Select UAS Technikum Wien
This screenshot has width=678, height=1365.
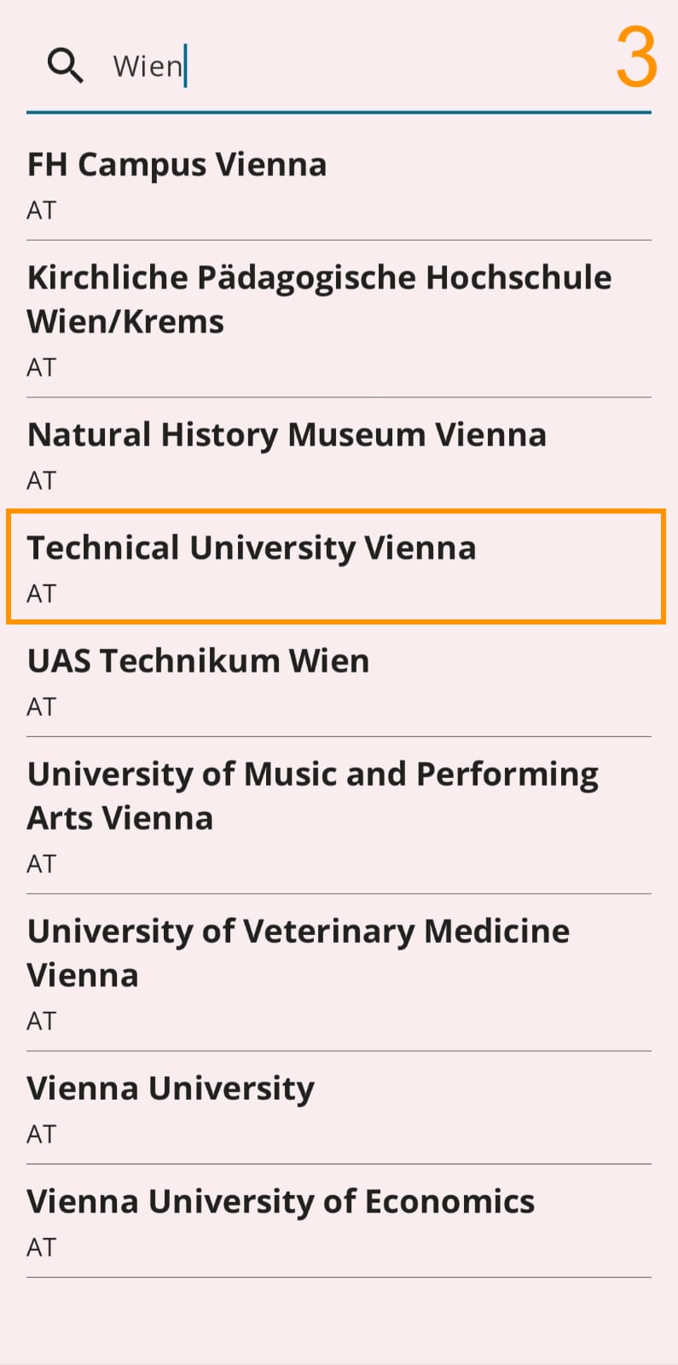[x=339, y=681]
